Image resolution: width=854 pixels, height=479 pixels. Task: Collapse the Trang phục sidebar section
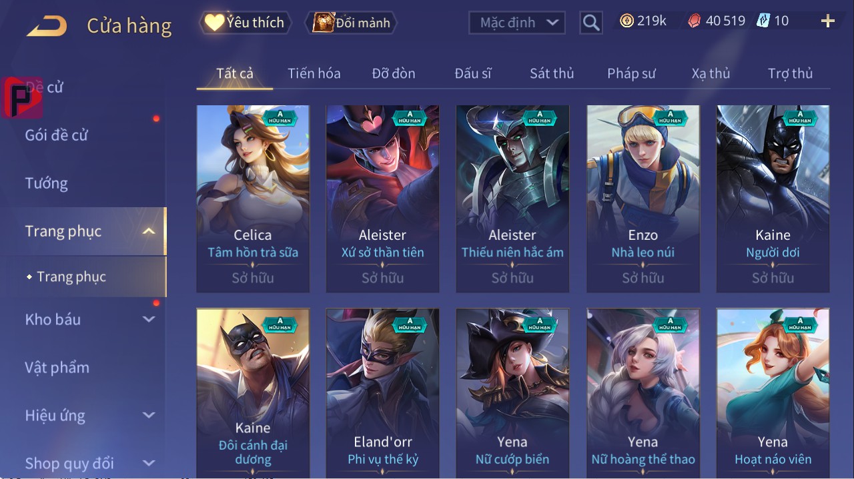[x=149, y=232]
